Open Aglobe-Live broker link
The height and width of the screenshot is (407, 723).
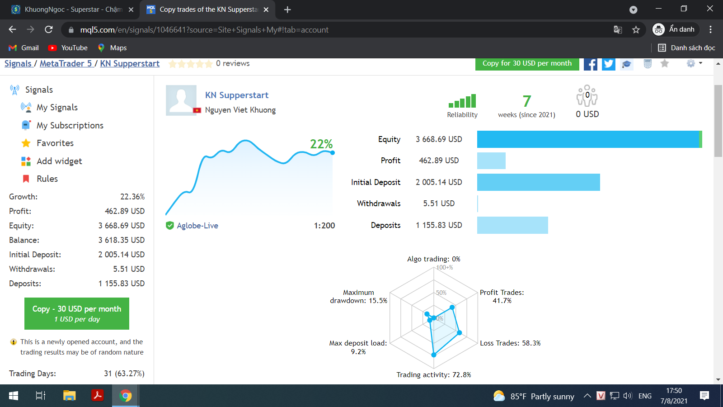click(197, 226)
